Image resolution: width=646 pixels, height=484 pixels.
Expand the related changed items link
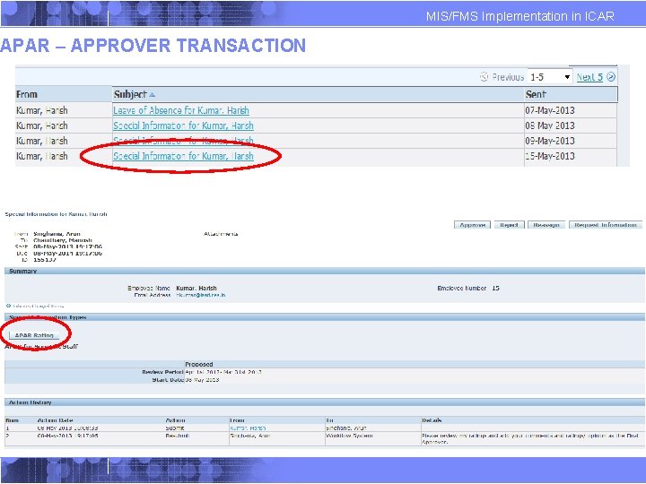point(35,306)
